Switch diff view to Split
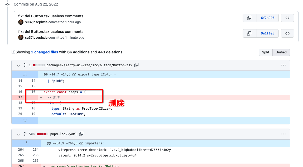 266,52
